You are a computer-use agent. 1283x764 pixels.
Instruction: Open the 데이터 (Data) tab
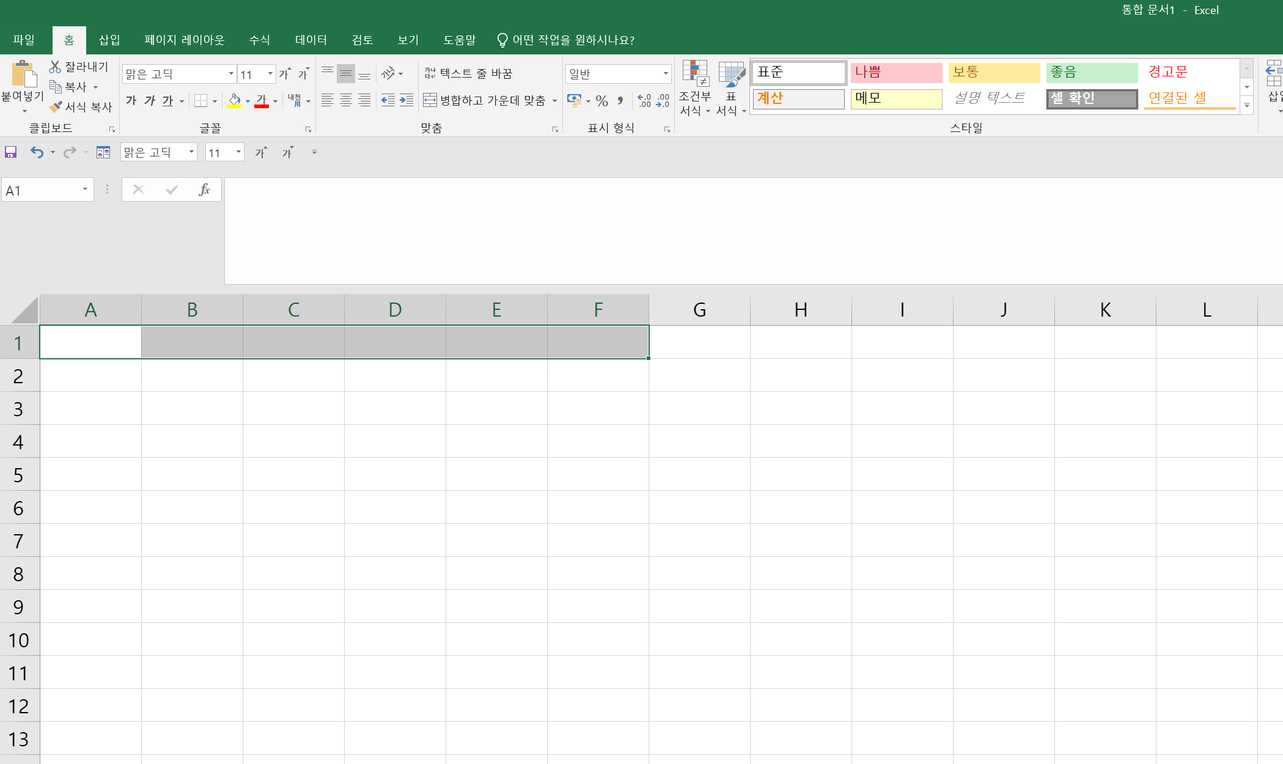point(311,40)
